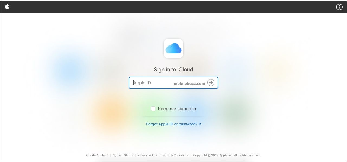Open Forgot Apple ID or password link
347x162 pixels.
tap(173, 124)
